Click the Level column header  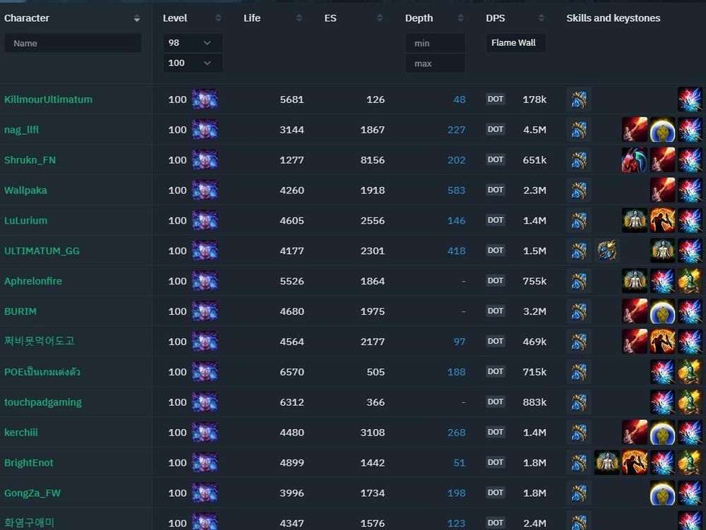pyautogui.click(x=175, y=18)
